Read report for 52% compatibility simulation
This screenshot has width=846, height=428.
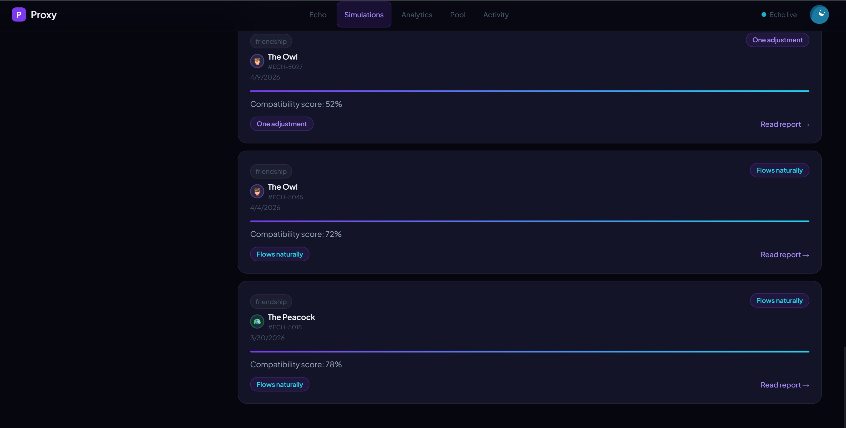[x=784, y=124]
